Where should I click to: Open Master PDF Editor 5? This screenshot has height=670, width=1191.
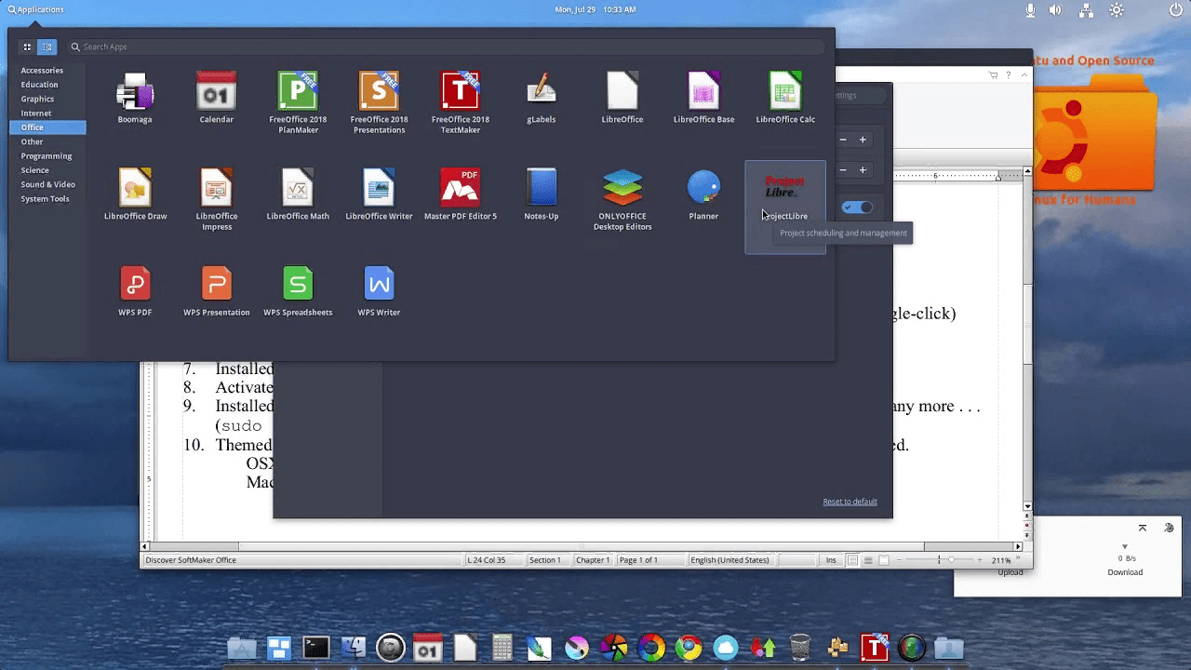click(460, 195)
